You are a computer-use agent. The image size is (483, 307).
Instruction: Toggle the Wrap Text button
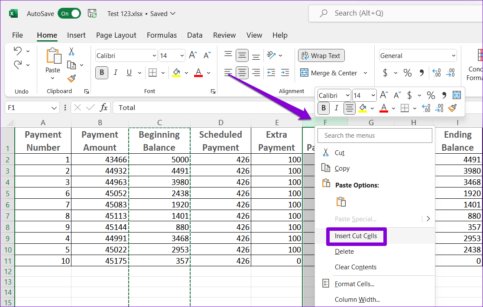click(321, 55)
